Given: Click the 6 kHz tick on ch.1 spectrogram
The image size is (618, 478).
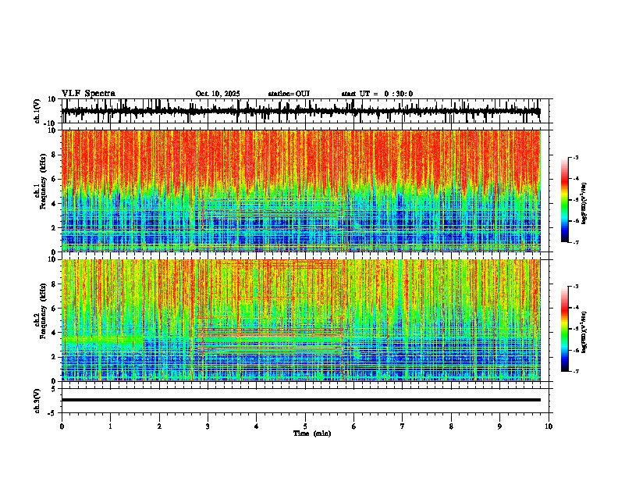Looking at the screenshot, I should pos(55,179).
